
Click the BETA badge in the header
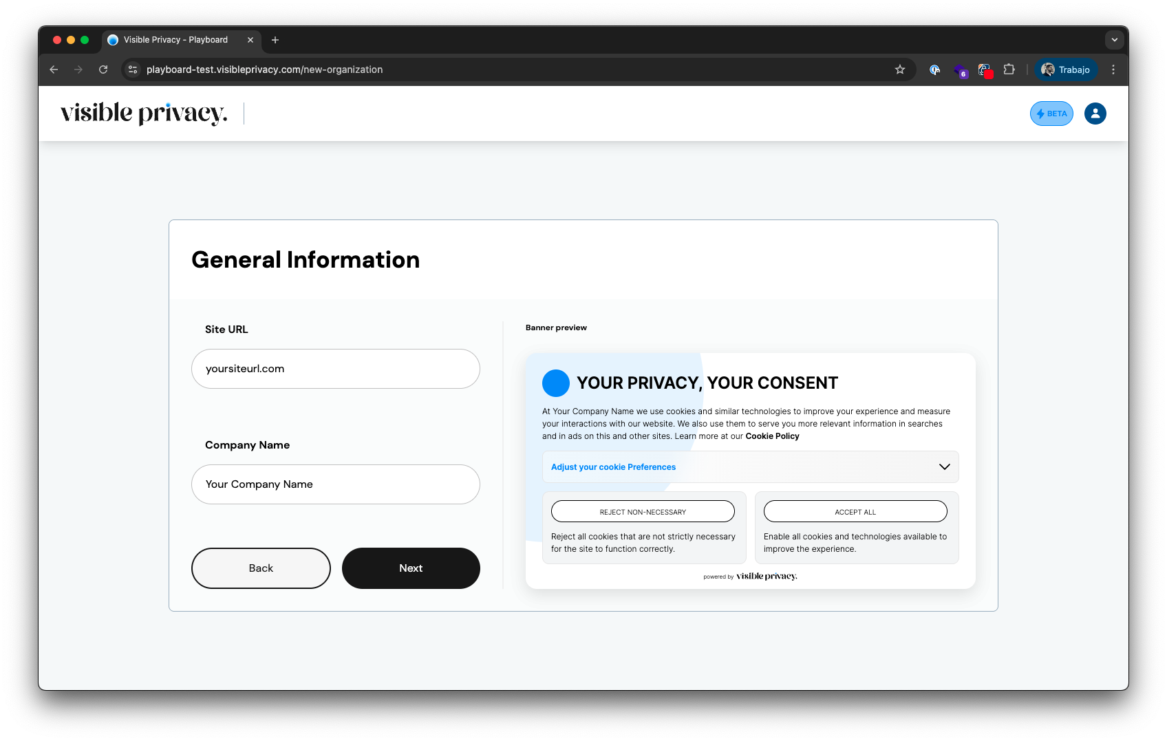pyautogui.click(x=1051, y=114)
